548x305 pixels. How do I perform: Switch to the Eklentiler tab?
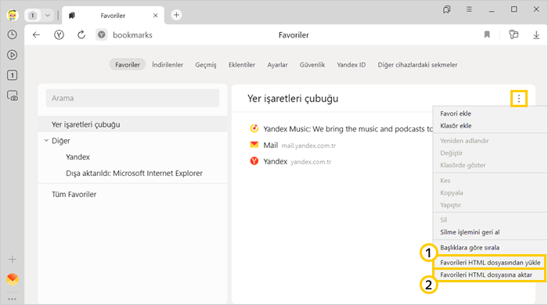pyautogui.click(x=242, y=65)
